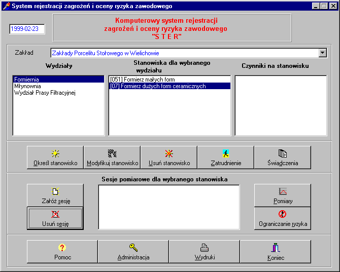
Task: Click the Administracja key icon
Action: [133, 248]
